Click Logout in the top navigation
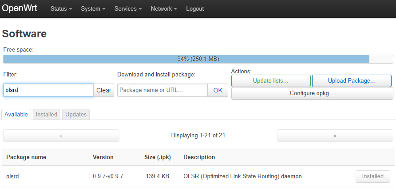396x188 pixels. 195,9
